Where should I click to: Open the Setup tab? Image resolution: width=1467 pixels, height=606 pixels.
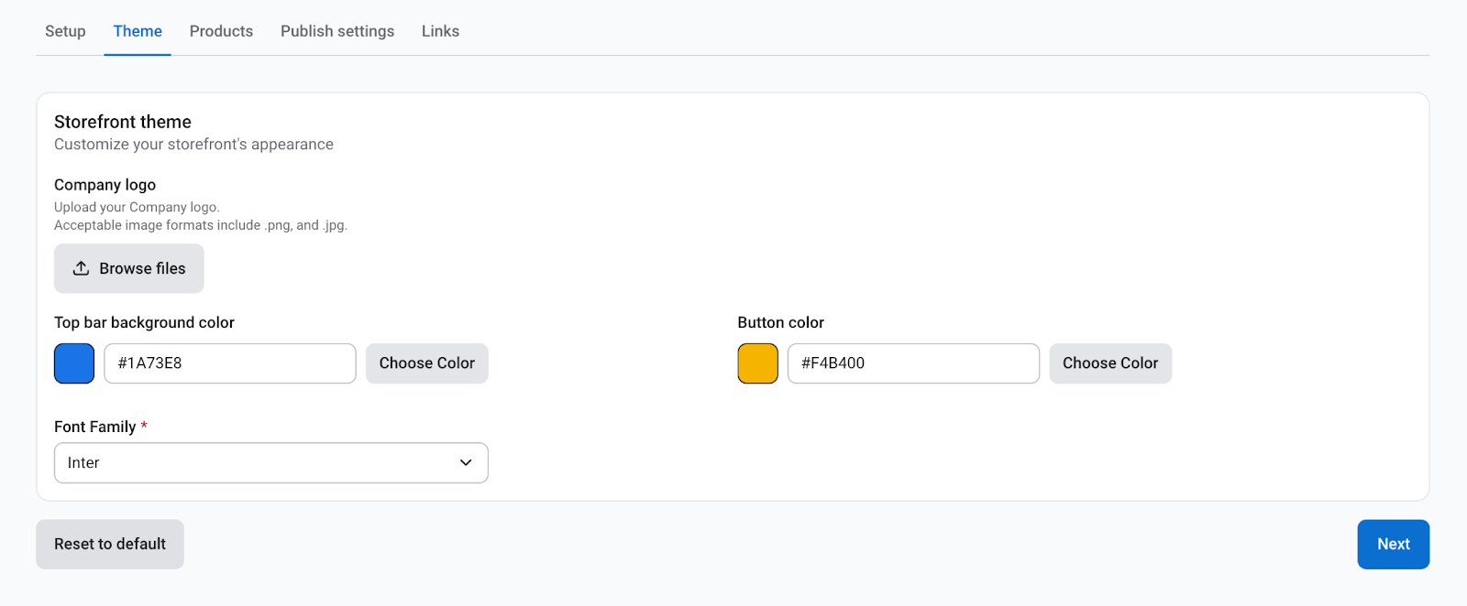tap(65, 31)
